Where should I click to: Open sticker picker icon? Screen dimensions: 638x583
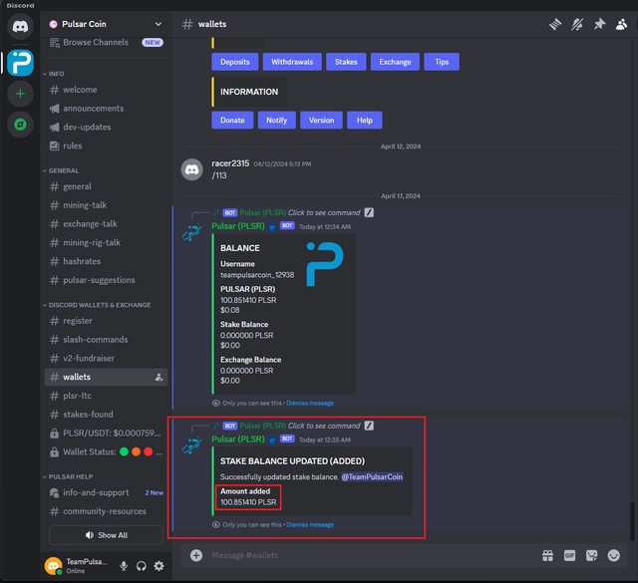pyautogui.click(x=591, y=555)
